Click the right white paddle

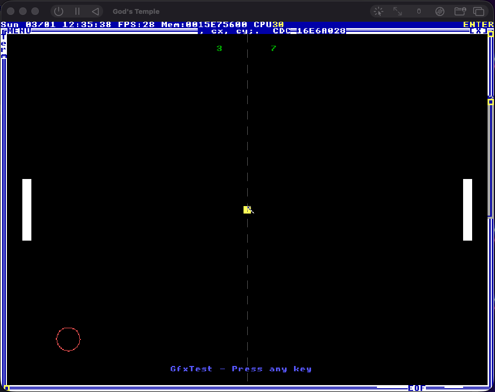(467, 210)
